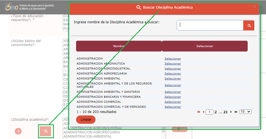The image size is (266, 139).
Task: Jump to the last results page
Action: [236, 112]
